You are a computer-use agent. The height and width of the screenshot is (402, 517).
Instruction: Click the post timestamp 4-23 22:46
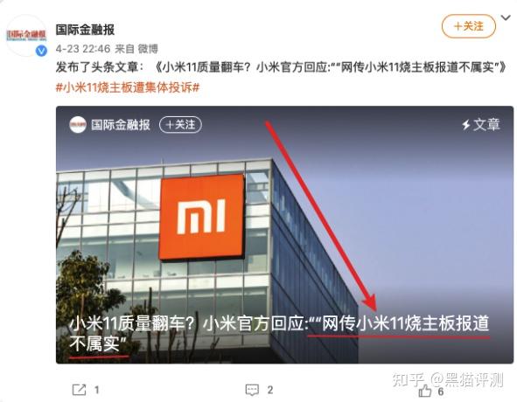(83, 49)
